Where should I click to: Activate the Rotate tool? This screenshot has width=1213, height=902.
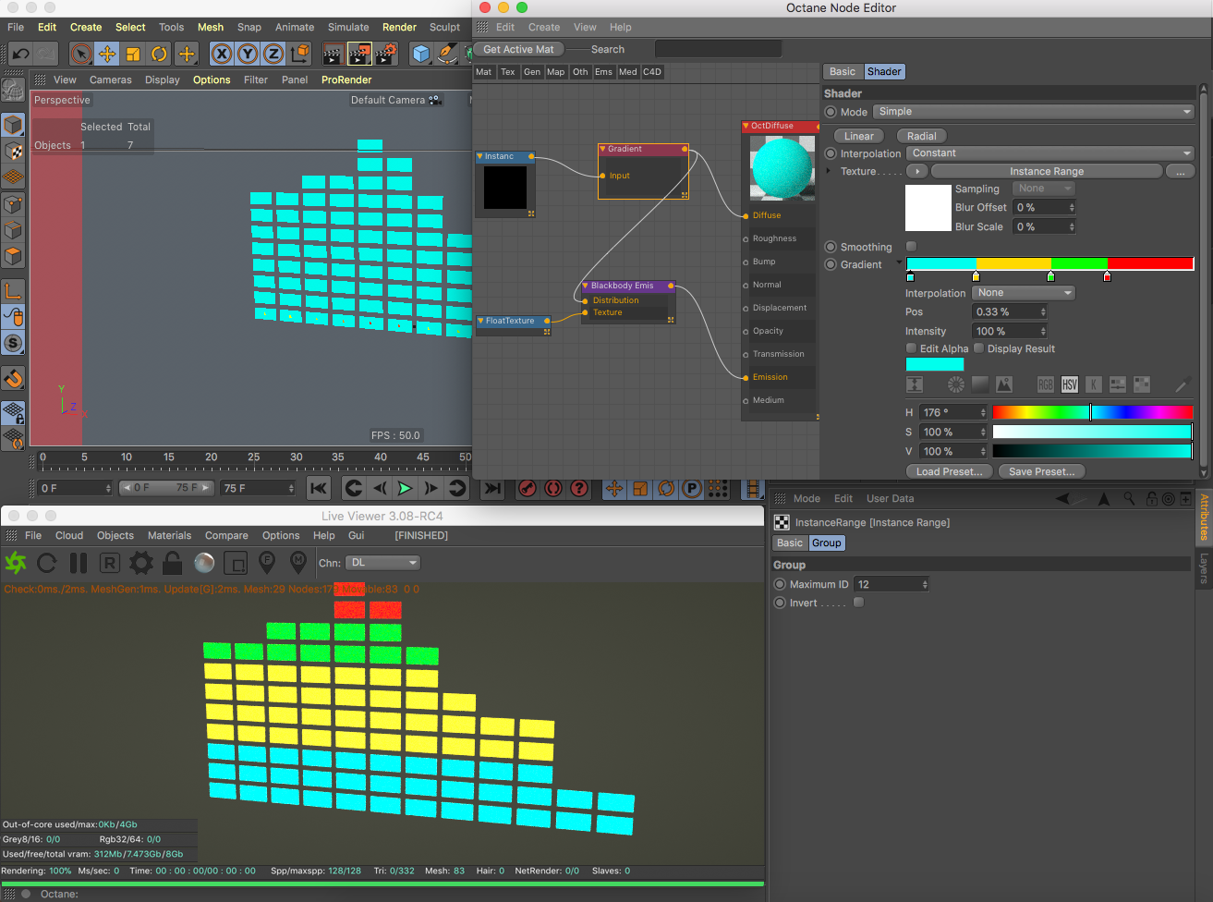click(159, 54)
